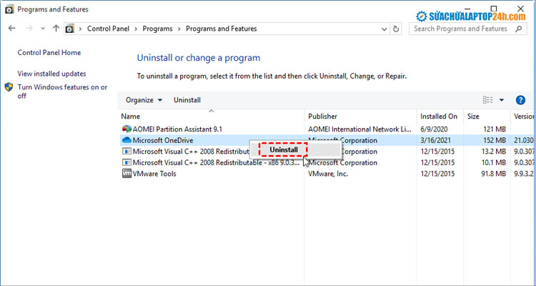Click the 121 MB size value
Screen dimensions: 536x286
click(x=495, y=129)
